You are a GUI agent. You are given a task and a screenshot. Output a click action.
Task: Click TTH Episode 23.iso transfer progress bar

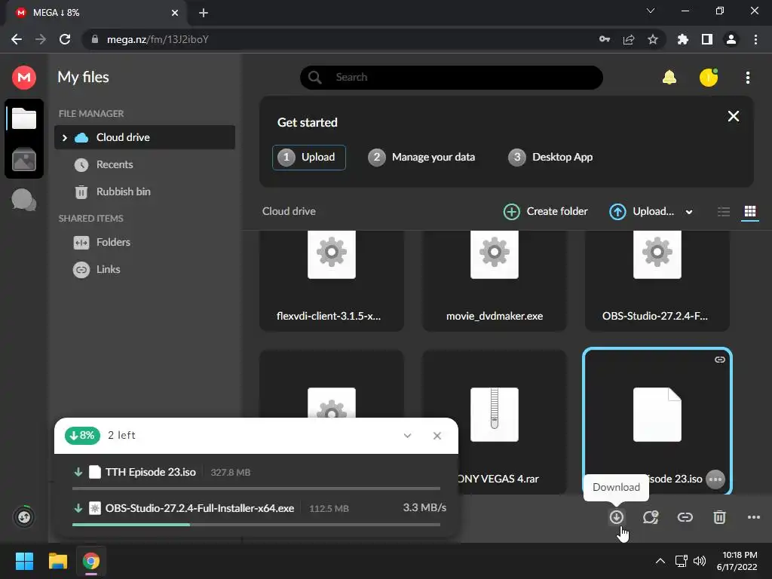tap(256, 489)
